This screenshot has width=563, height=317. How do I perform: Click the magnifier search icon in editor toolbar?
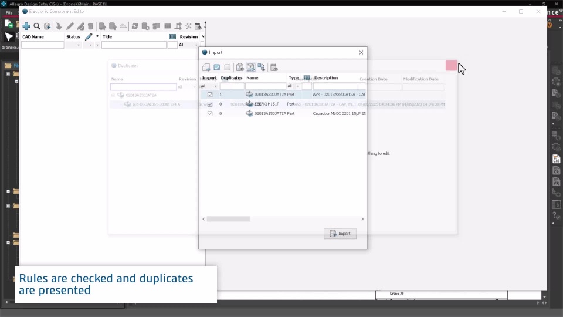click(x=36, y=26)
